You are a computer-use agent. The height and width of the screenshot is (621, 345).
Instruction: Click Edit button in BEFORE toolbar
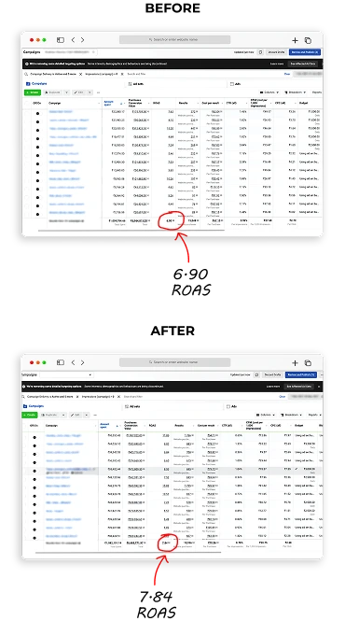(x=78, y=92)
